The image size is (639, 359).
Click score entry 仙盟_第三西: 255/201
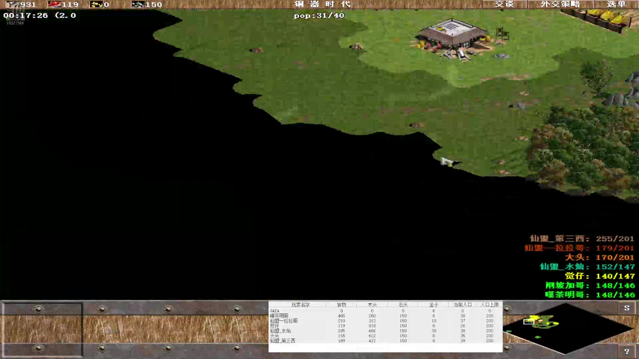click(x=582, y=239)
